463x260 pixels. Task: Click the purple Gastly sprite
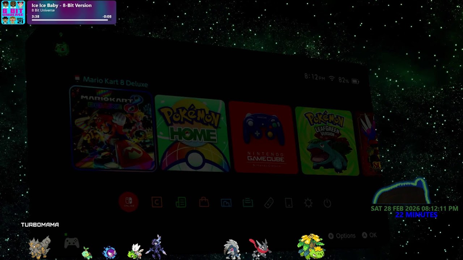click(x=110, y=252)
